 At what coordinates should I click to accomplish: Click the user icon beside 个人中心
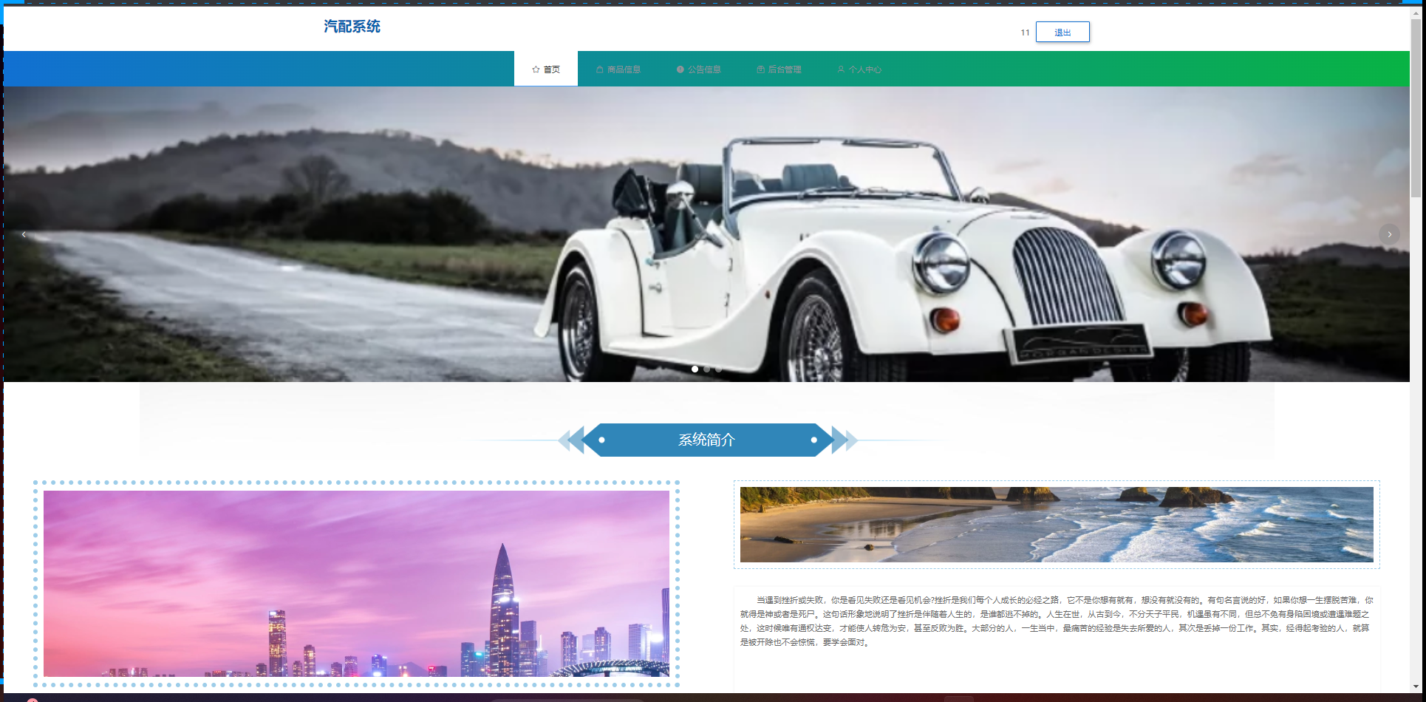(841, 69)
